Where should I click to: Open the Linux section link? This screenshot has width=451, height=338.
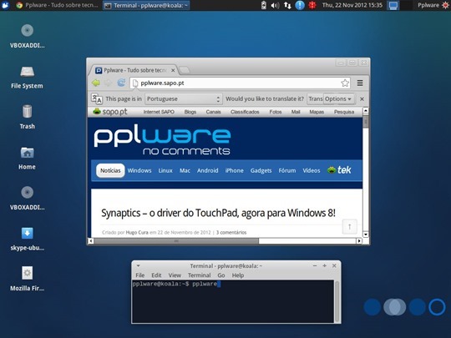[x=165, y=170]
